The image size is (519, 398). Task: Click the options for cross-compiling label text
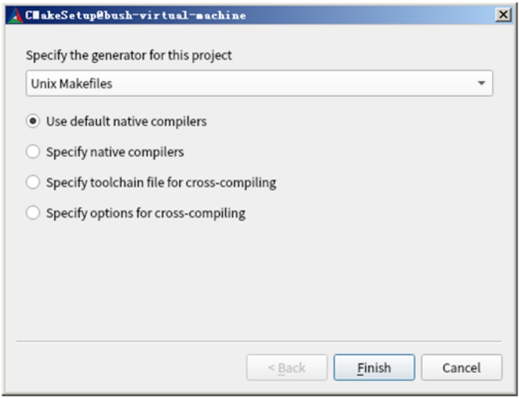pyautogui.click(x=145, y=213)
